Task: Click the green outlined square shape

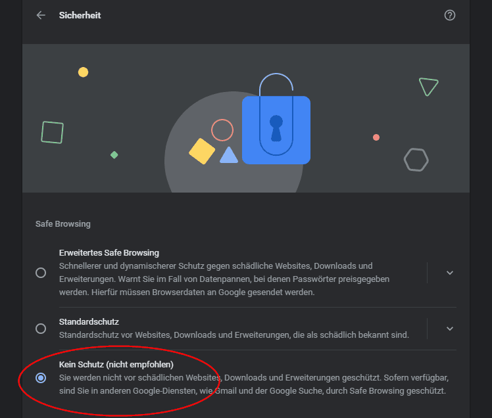Action: point(53,132)
